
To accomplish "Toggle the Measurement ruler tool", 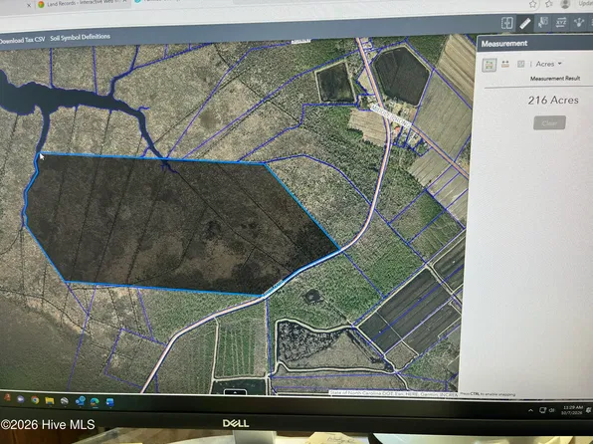I will tap(525, 24).
